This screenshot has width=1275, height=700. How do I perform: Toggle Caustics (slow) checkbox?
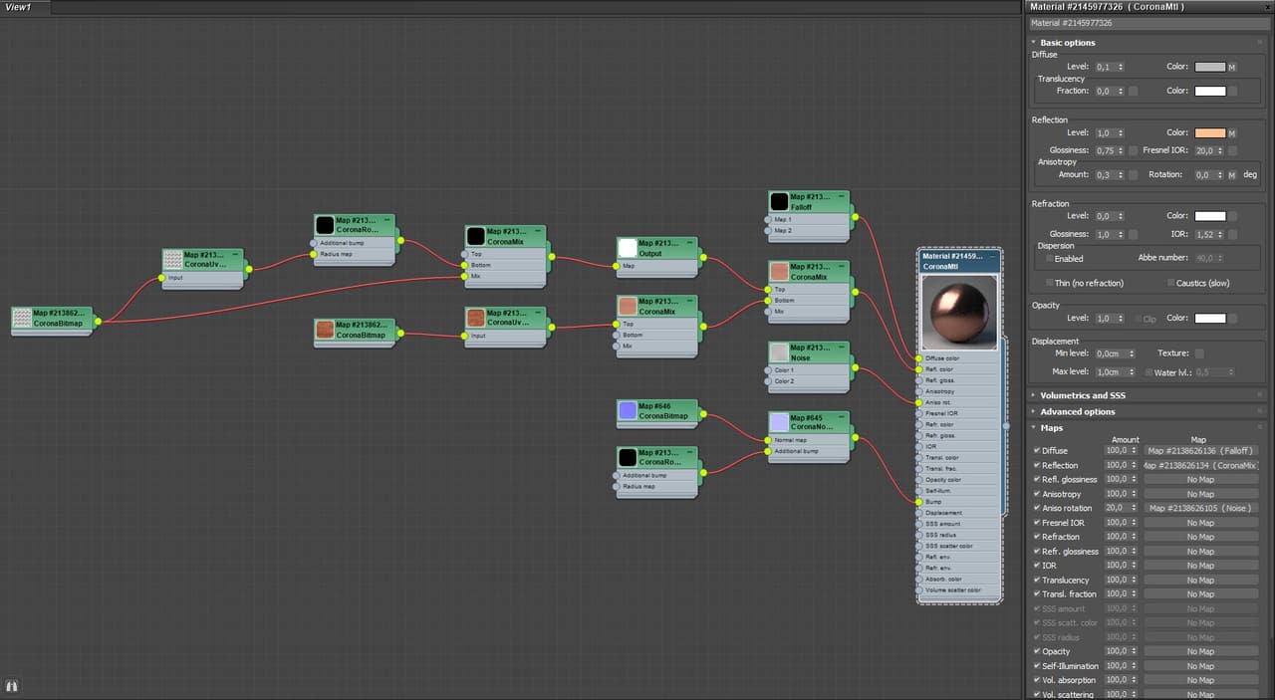(x=1170, y=283)
